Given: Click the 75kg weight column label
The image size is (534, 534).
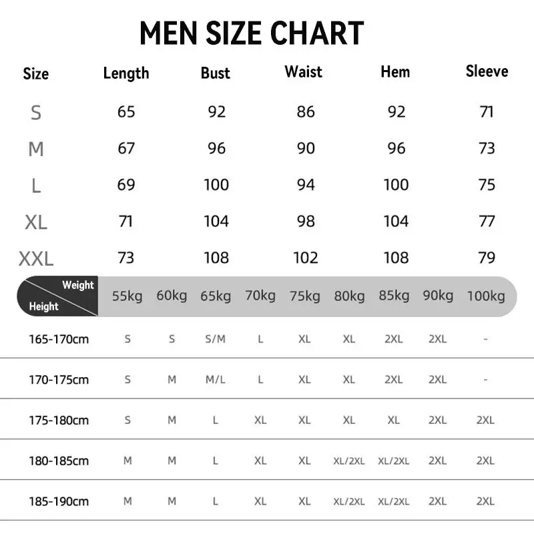Looking at the screenshot, I should pos(304,296).
